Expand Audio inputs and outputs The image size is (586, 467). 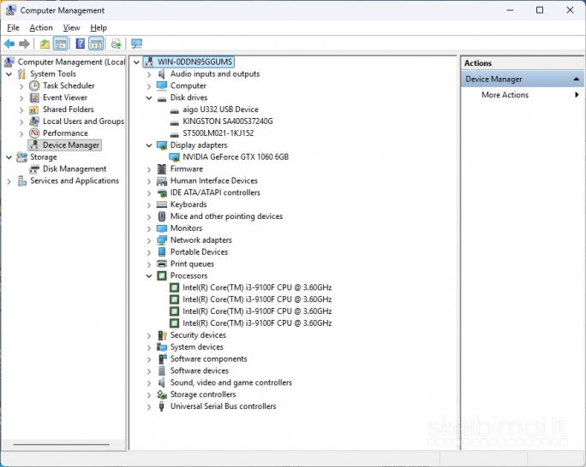click(x=149, y=74)
